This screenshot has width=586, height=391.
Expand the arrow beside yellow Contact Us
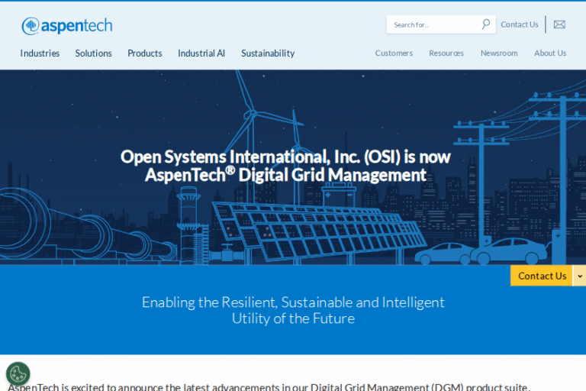point(580,276)
